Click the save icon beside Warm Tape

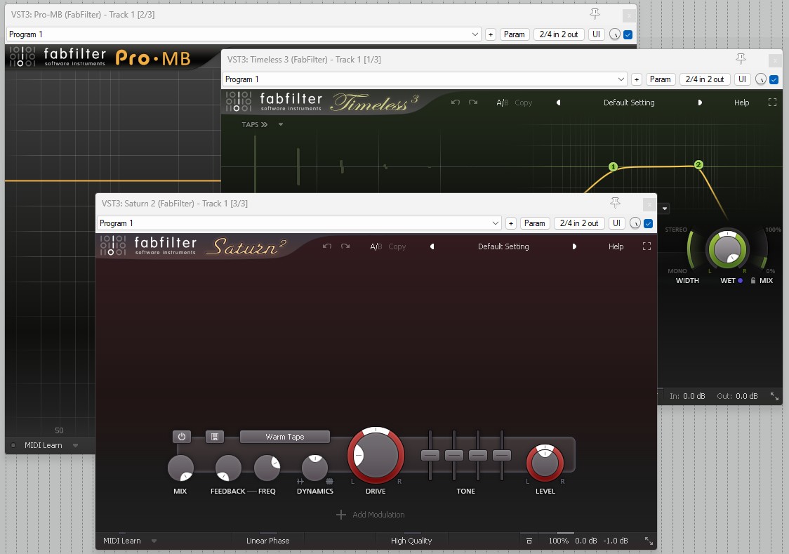[x=214, y=437]
